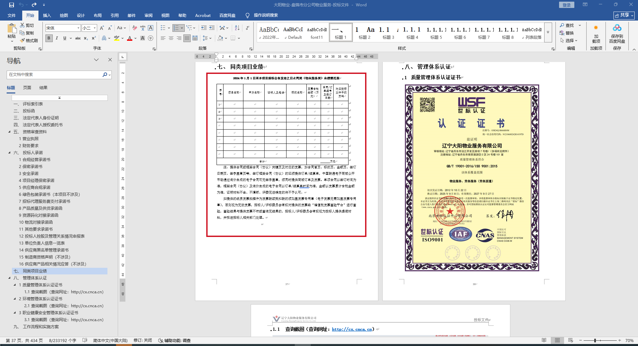638x346 pixels.
Task: Click the 辅助功能: 调查 accessibility status
Action: tap(174, 340)
